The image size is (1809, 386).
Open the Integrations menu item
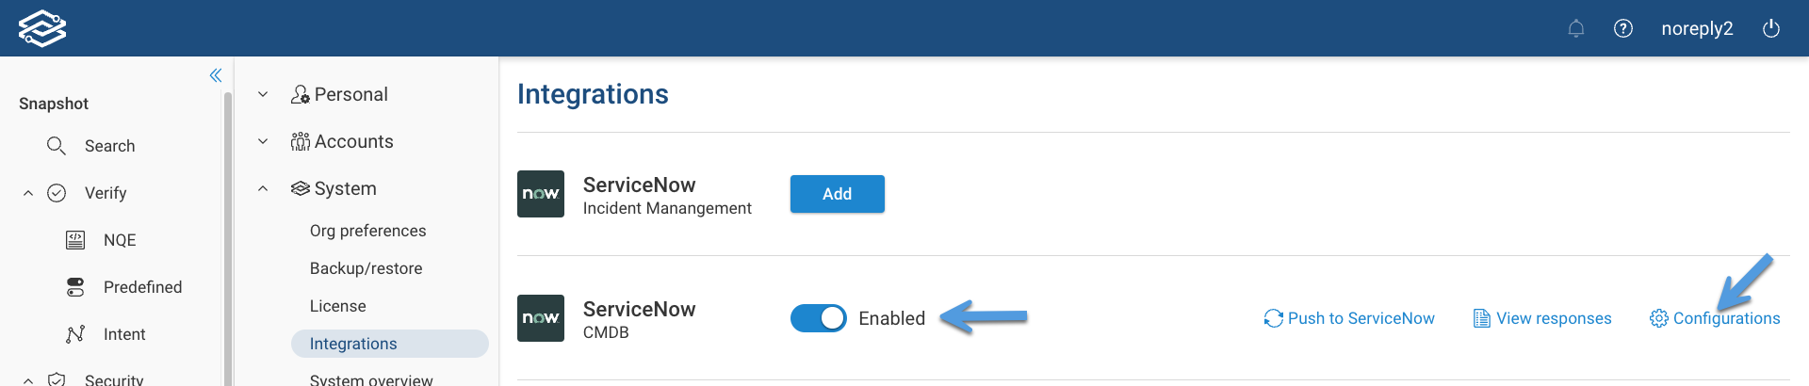click(x=353, y=344)
